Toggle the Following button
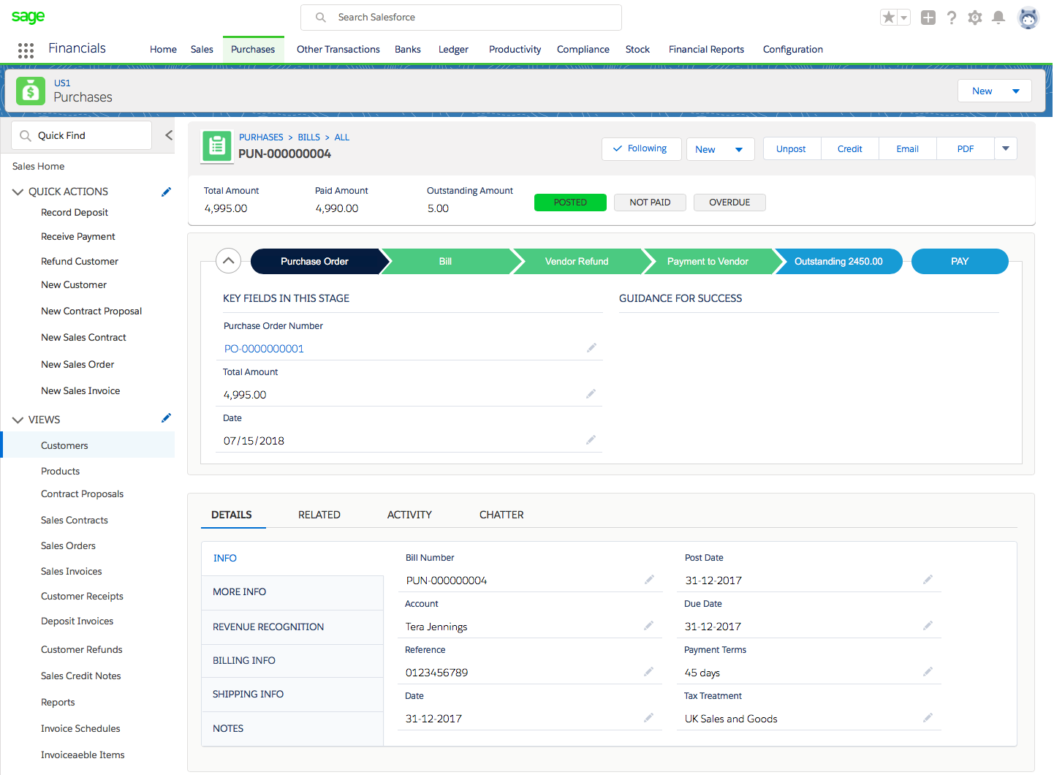1054x775 pixels. click(642, 148)
